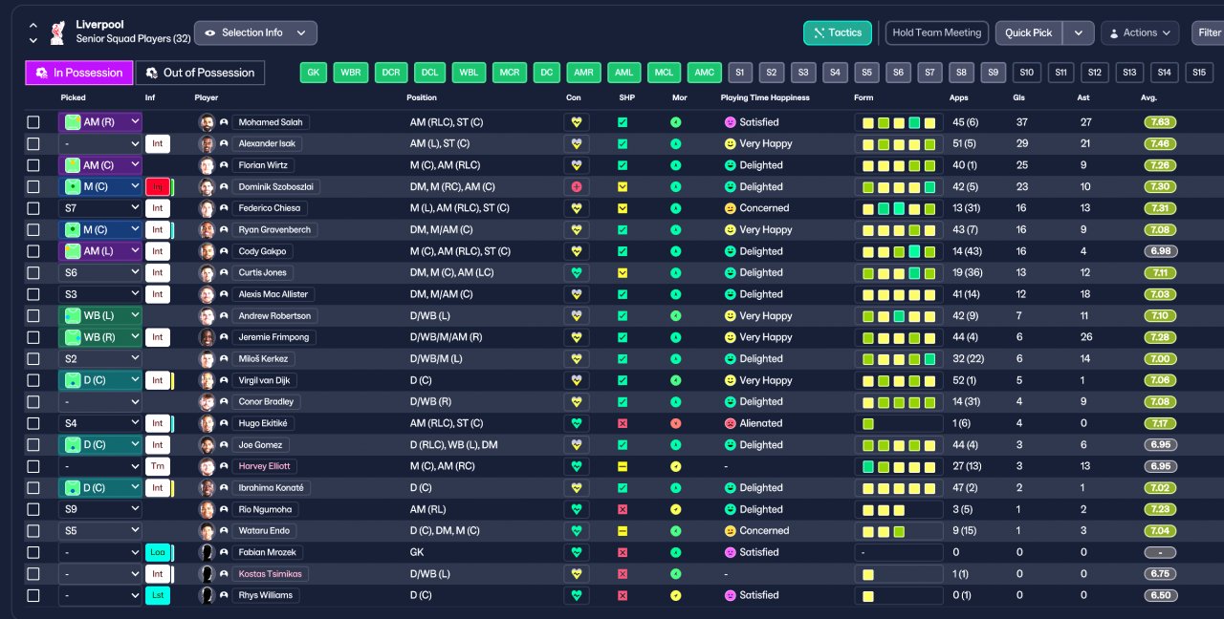Image resolution: width=1224 pixels, height=619 pixels.
Task: Select the S1 substitute slot
Action: click(740, 73)
